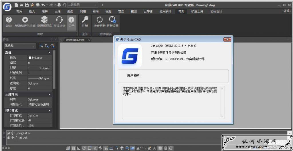Toggle polar tracking in status bar
Image resolution: width=293 pixels, height=151 pixels.
(84, 148)
